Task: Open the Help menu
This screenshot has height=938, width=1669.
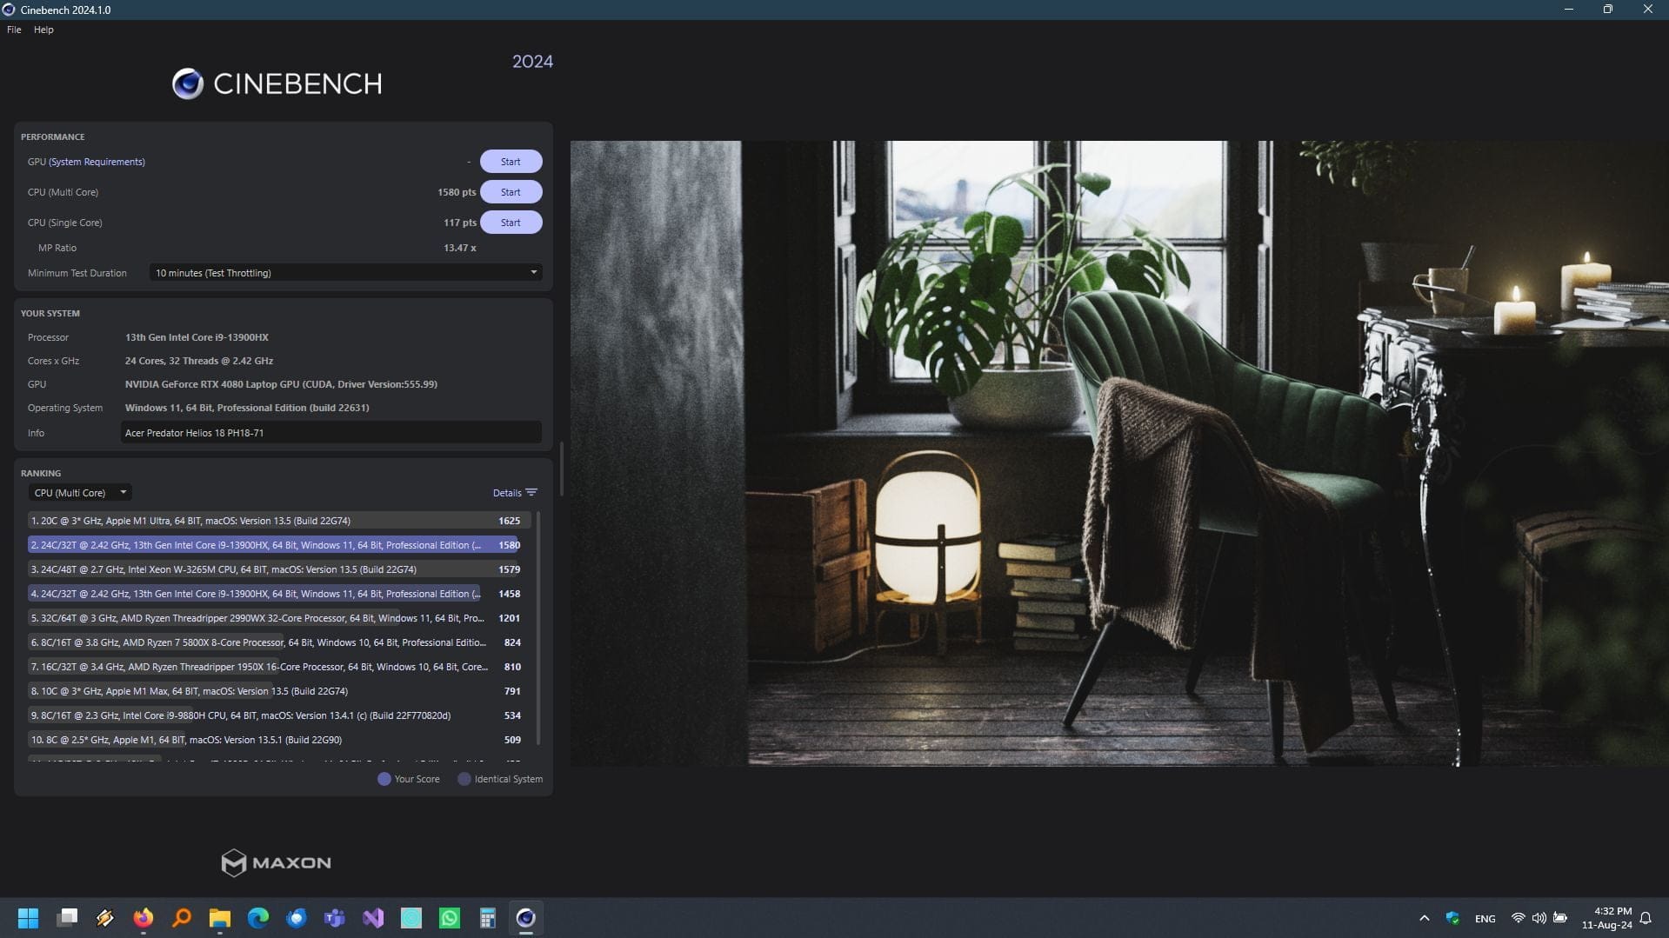Action: 43,30
